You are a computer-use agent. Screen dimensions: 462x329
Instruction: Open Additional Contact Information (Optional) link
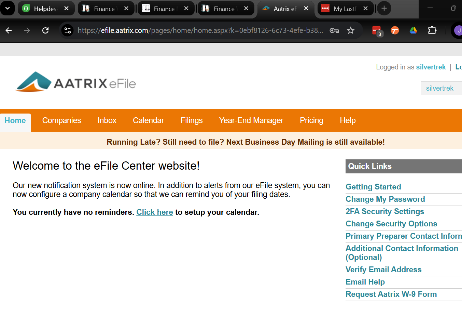click(x=402, y=253)
